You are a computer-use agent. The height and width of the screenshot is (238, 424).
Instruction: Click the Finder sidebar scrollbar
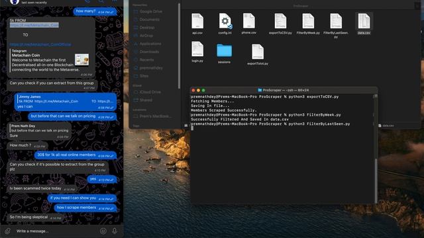coord(179,46)
